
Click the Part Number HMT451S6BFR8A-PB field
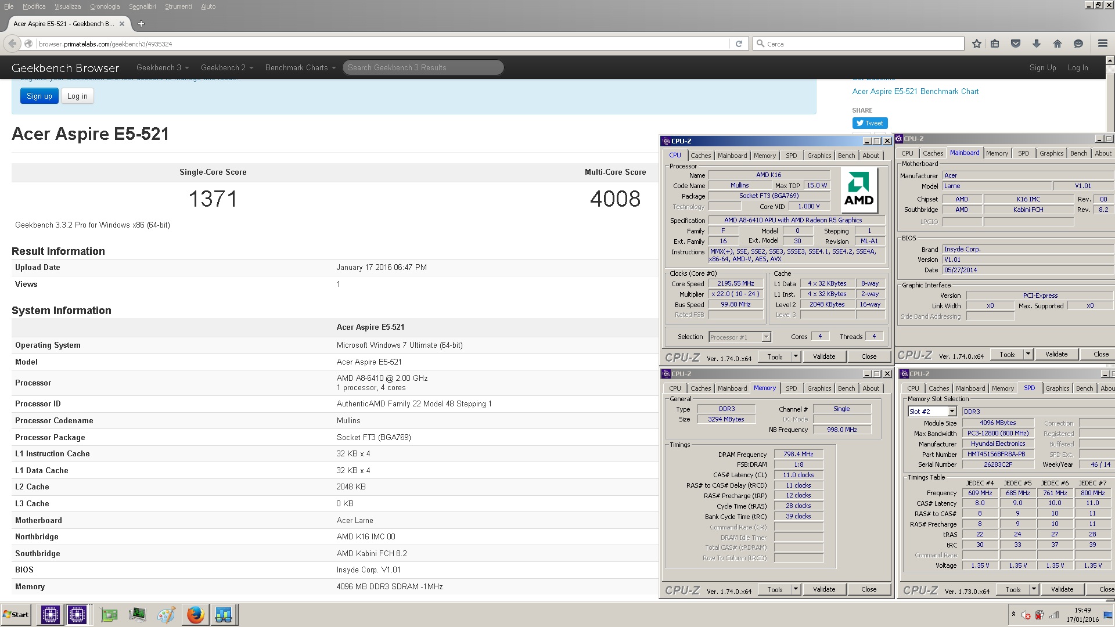point(998,455)
